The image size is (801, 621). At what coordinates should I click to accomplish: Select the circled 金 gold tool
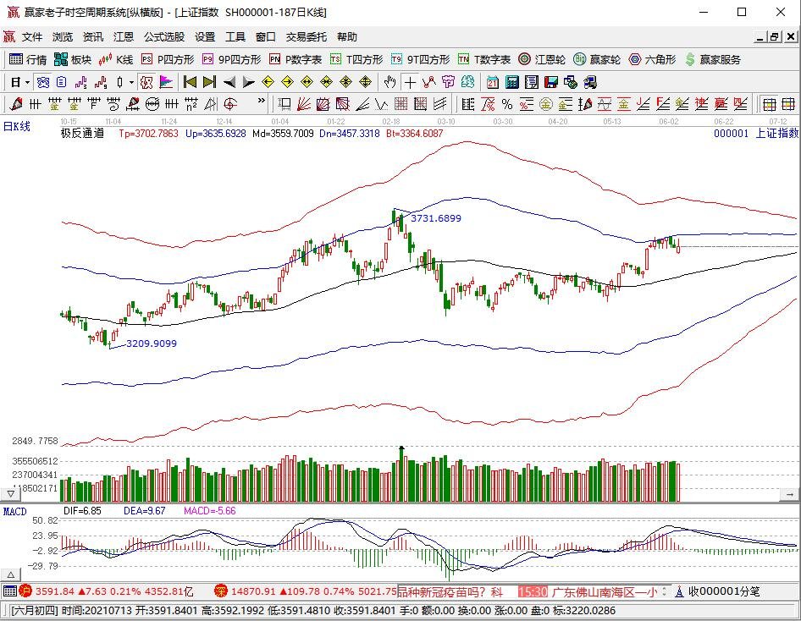click(546, 104)
